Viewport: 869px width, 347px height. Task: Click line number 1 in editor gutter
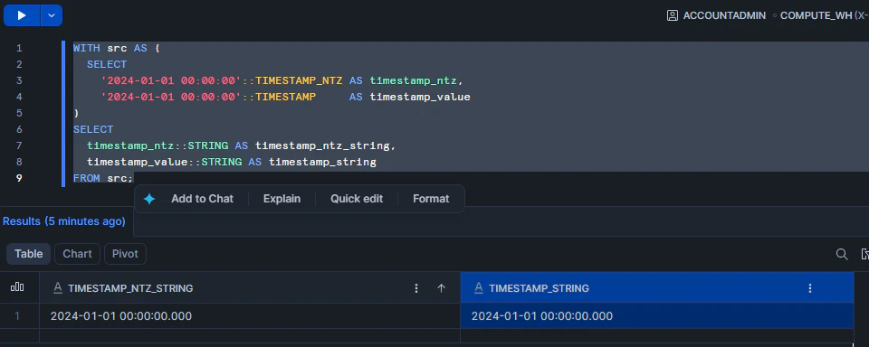pos(19,48)
